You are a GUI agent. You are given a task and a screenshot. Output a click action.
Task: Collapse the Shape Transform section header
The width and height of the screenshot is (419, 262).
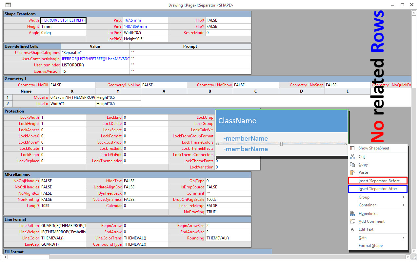click(127, 14)
